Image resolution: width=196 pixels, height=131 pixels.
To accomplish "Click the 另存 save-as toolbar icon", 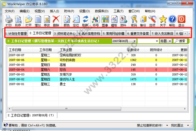I will pyautogui.click(x=18, y=21).
